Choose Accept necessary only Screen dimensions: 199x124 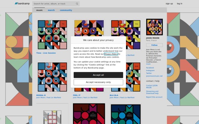click(99, 82)
